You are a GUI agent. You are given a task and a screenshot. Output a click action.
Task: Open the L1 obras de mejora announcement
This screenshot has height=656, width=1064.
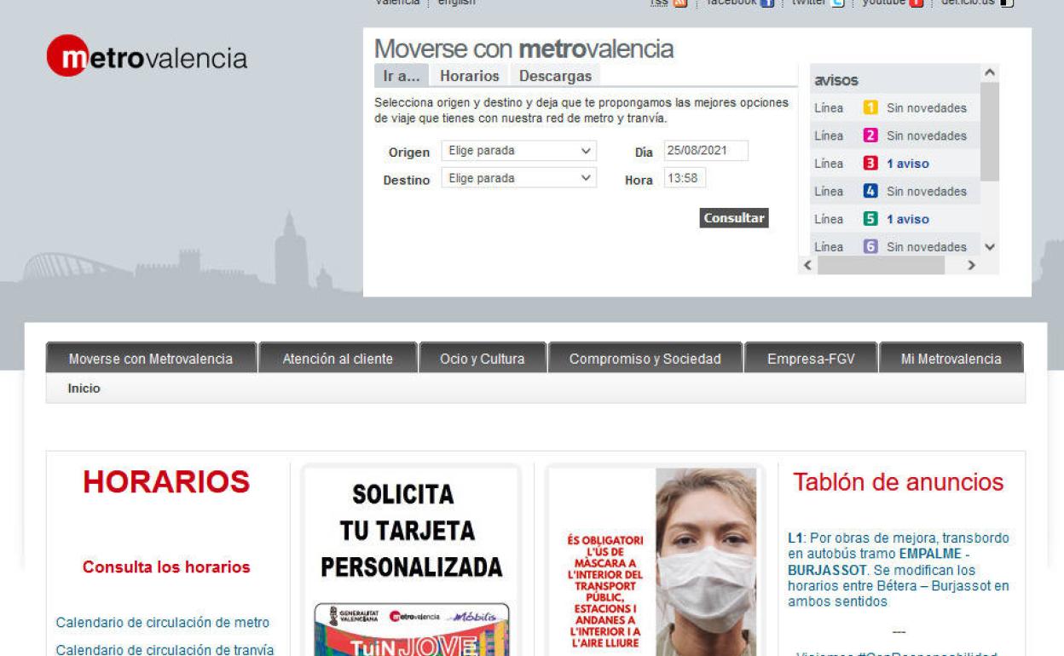click(x=899, y=570)
